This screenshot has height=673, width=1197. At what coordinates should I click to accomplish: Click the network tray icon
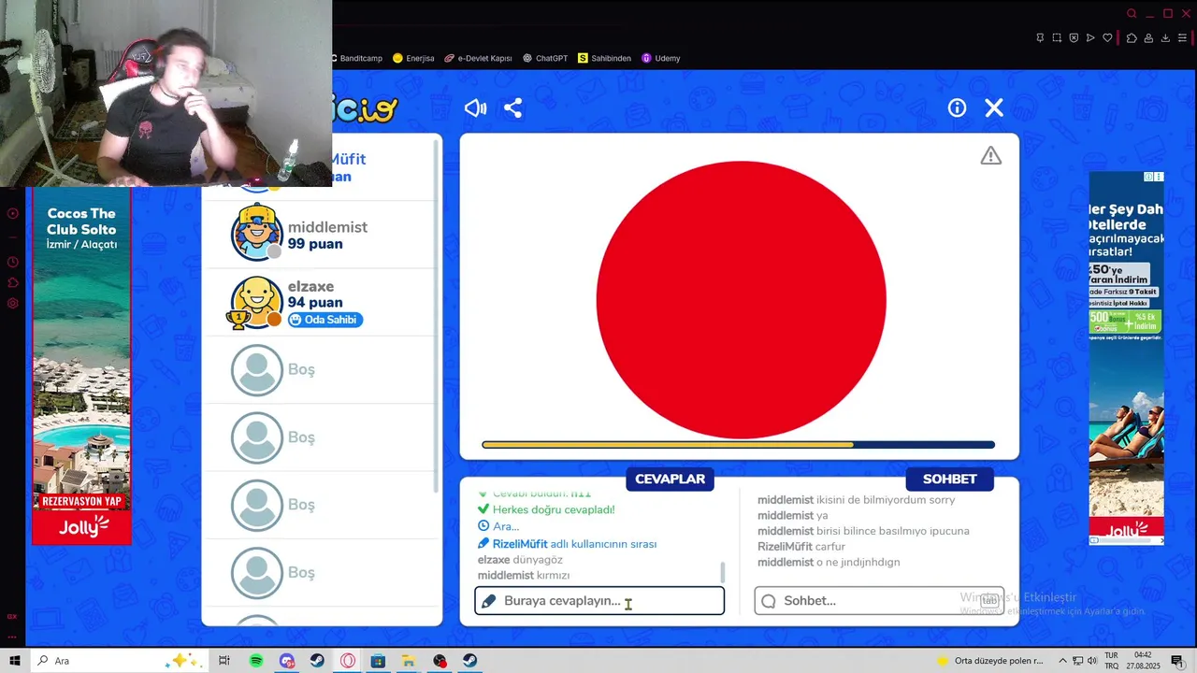point(1077,661)
